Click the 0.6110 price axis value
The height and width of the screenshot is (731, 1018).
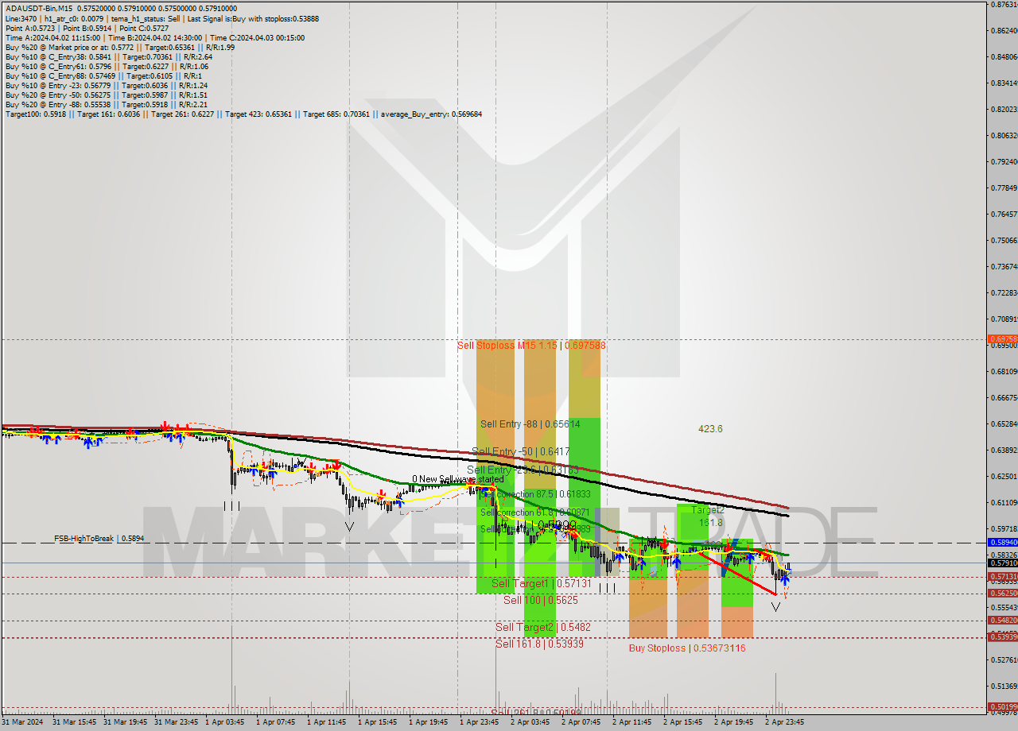1003,502
